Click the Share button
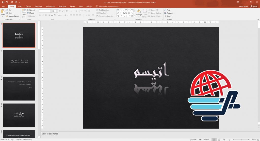Viewport: 260px width, 141px height. (x=254, y=6)
